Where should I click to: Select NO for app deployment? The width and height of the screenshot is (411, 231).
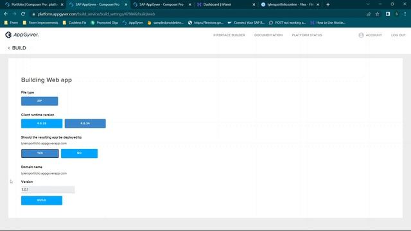(x=79, y=153)
